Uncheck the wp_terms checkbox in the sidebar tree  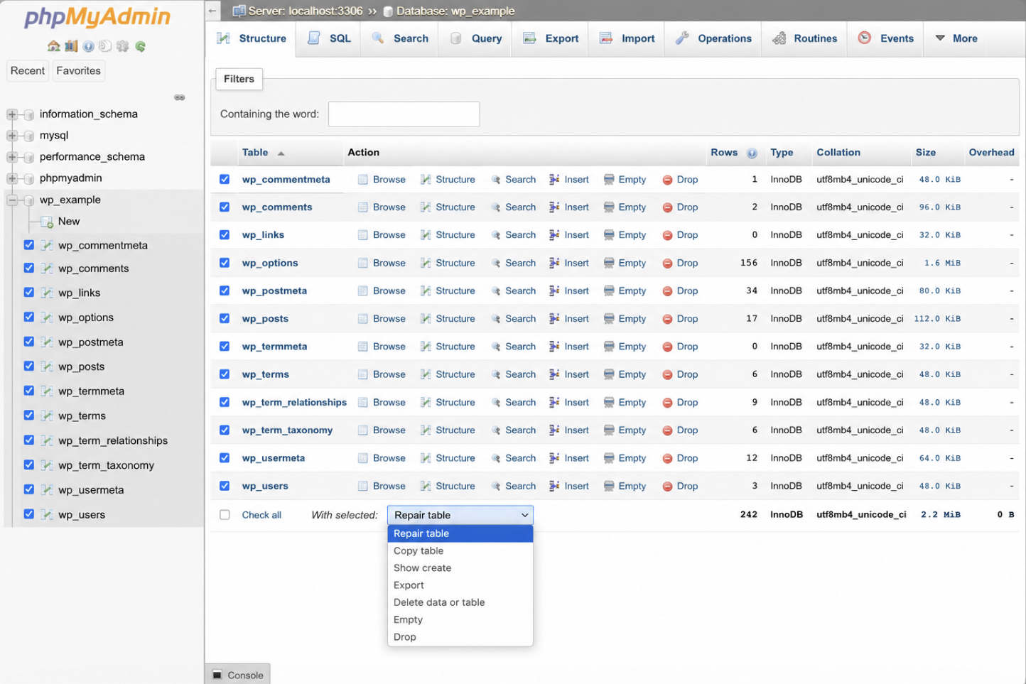(x=29, y=415)
